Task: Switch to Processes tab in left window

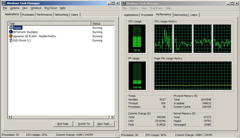Action: pyautogui.click(x=28, y=15)
